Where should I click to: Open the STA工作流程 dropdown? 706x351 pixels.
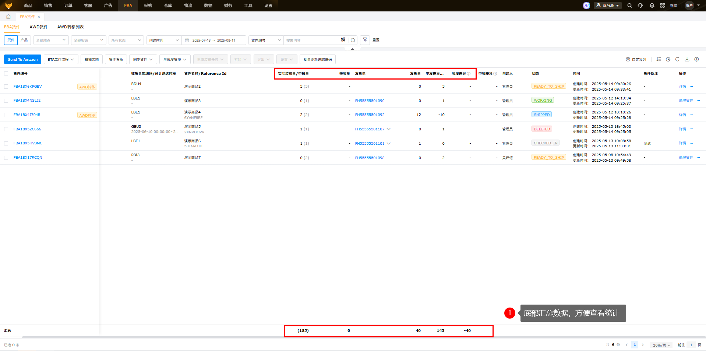[x=61, y=59]
